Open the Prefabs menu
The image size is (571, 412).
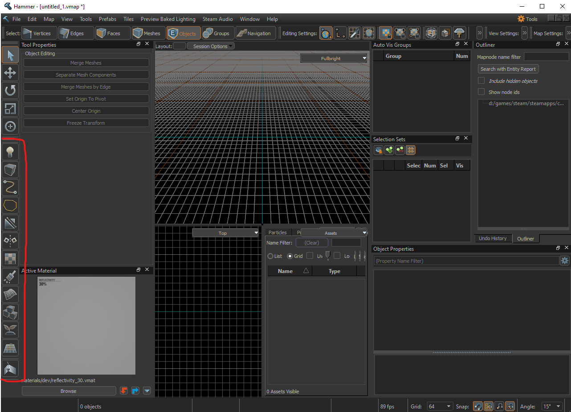tap(107, 19)
